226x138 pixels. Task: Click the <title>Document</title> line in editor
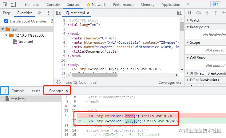(x=95, y=51)
